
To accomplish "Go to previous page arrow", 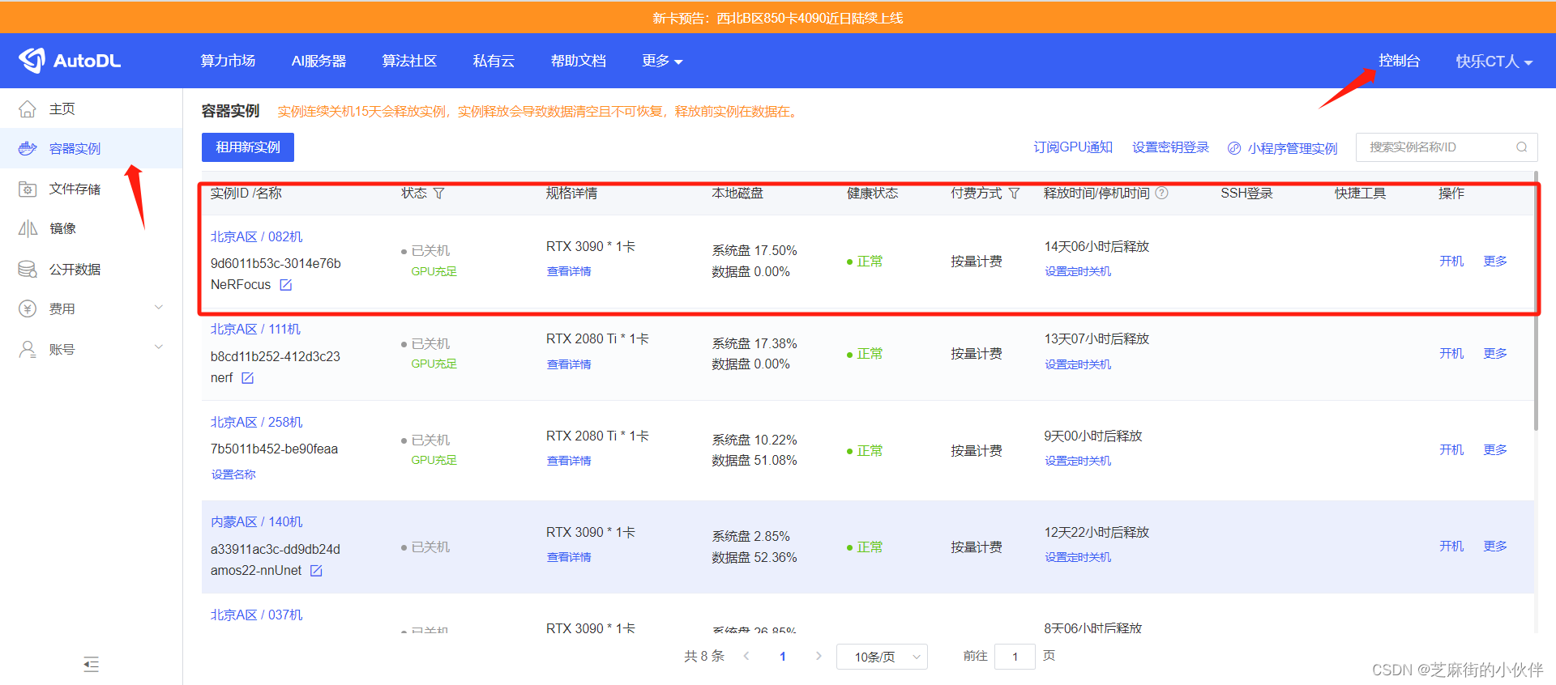I will click(746, 656).
